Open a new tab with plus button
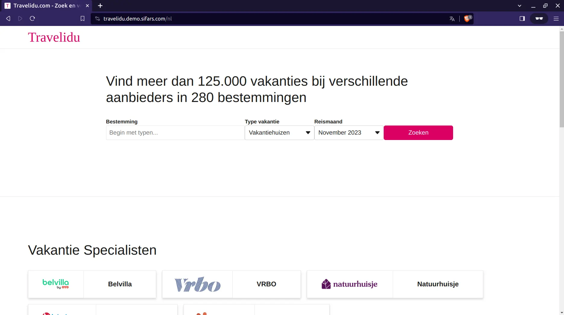Screen dimensions: 564x315 pos(100,6)
